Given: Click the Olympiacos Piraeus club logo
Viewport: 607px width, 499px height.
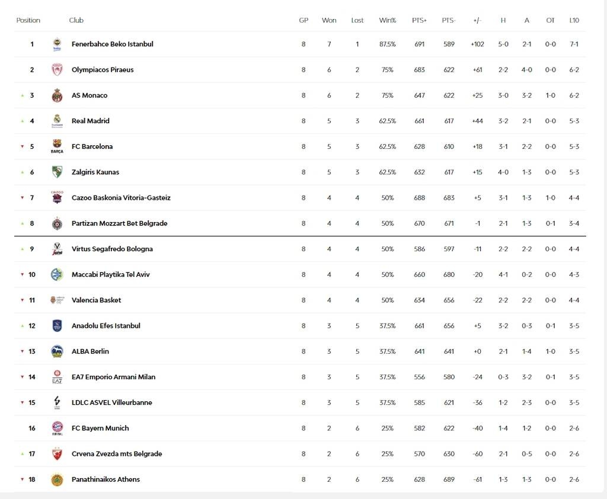Looking at the screenshot, I should 57,69.
